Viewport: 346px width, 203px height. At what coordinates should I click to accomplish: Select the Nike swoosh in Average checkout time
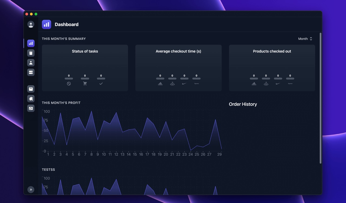click(184, 84)
